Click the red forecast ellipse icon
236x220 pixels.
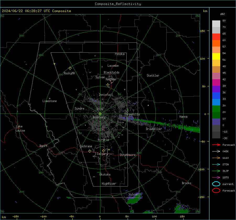[216, 190]
